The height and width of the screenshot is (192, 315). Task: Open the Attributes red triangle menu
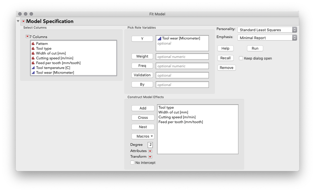point(150,151)
